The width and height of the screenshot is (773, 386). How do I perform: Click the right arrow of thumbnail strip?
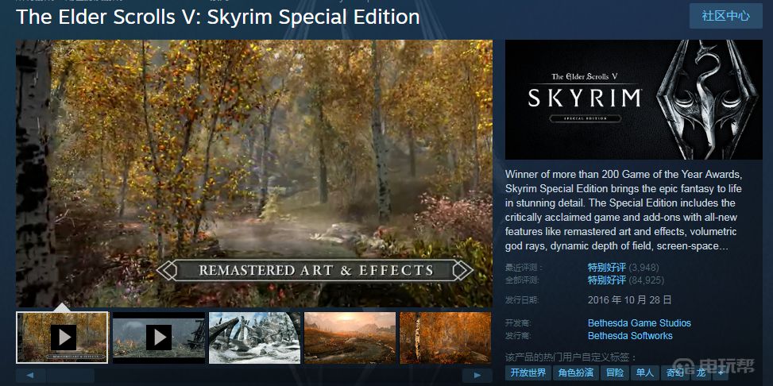click(x=477, y=375)
